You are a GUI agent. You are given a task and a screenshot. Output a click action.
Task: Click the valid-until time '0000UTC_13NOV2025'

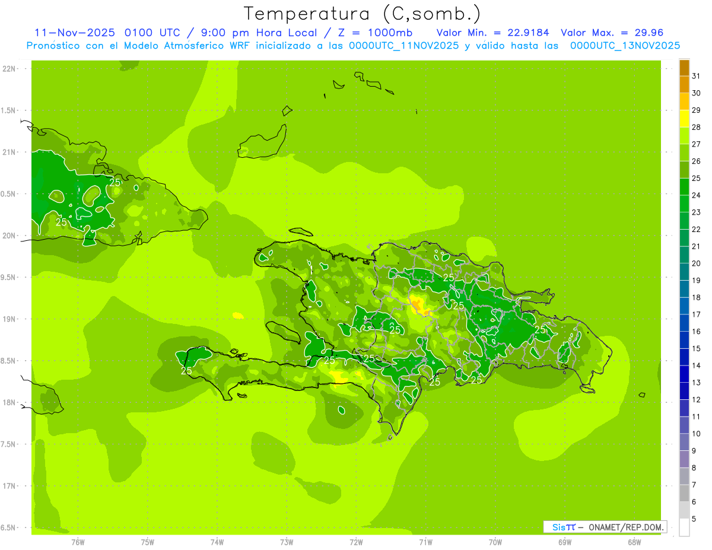point(625,46)
